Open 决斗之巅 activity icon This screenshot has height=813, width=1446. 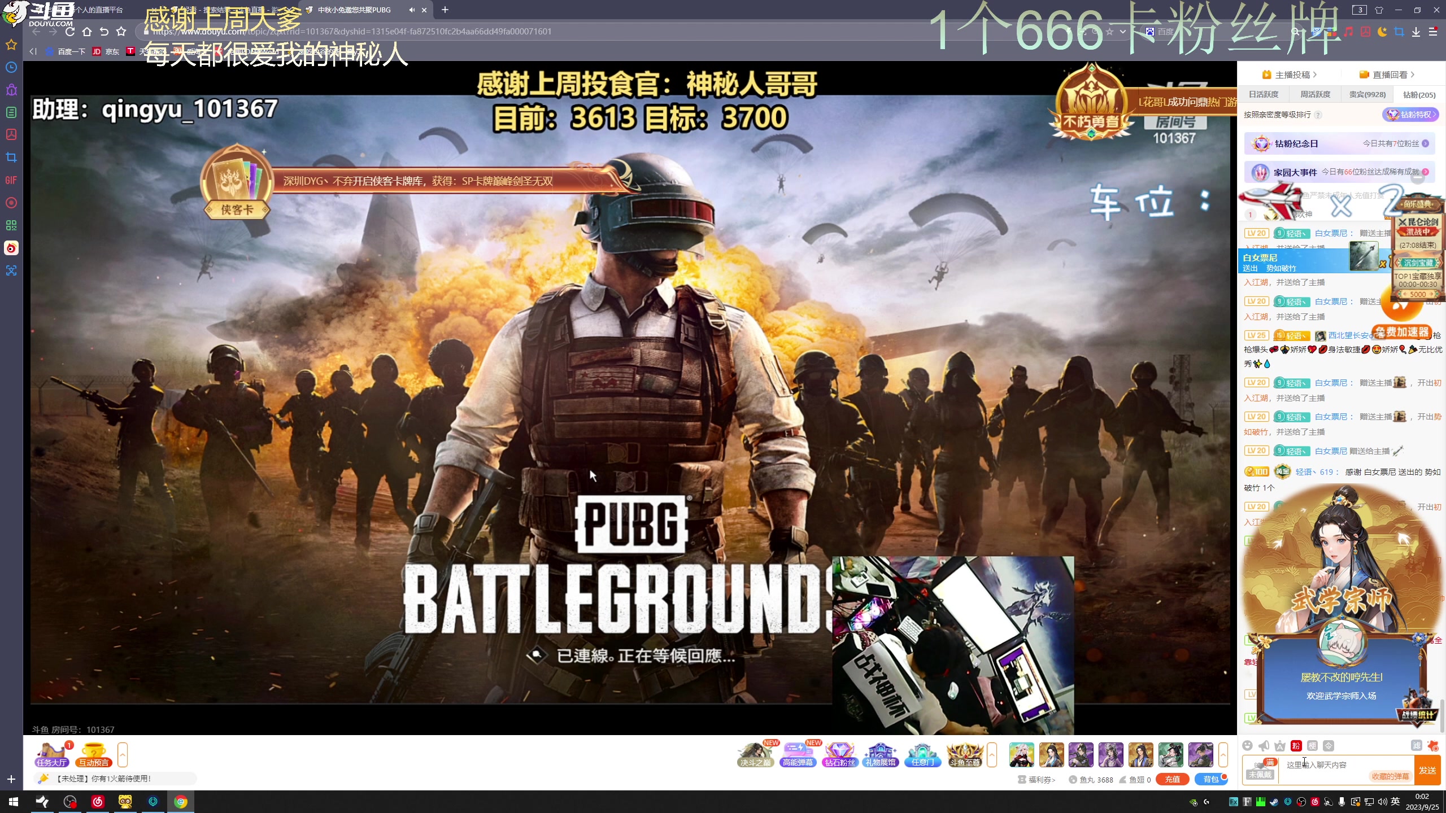[x=756, y=755]
